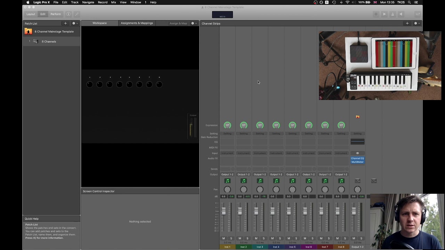Switch to Assignments & Mappings tab
This screenshot has height=250, width=445.
[137, 23]
